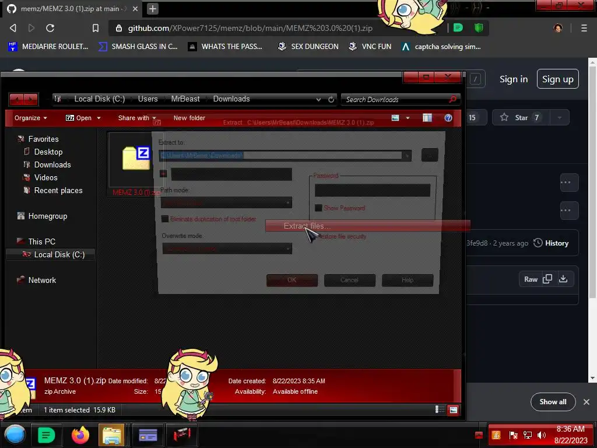597x448 pixels.
Task: Select Network in navigation pane
Action: [42, 280]
